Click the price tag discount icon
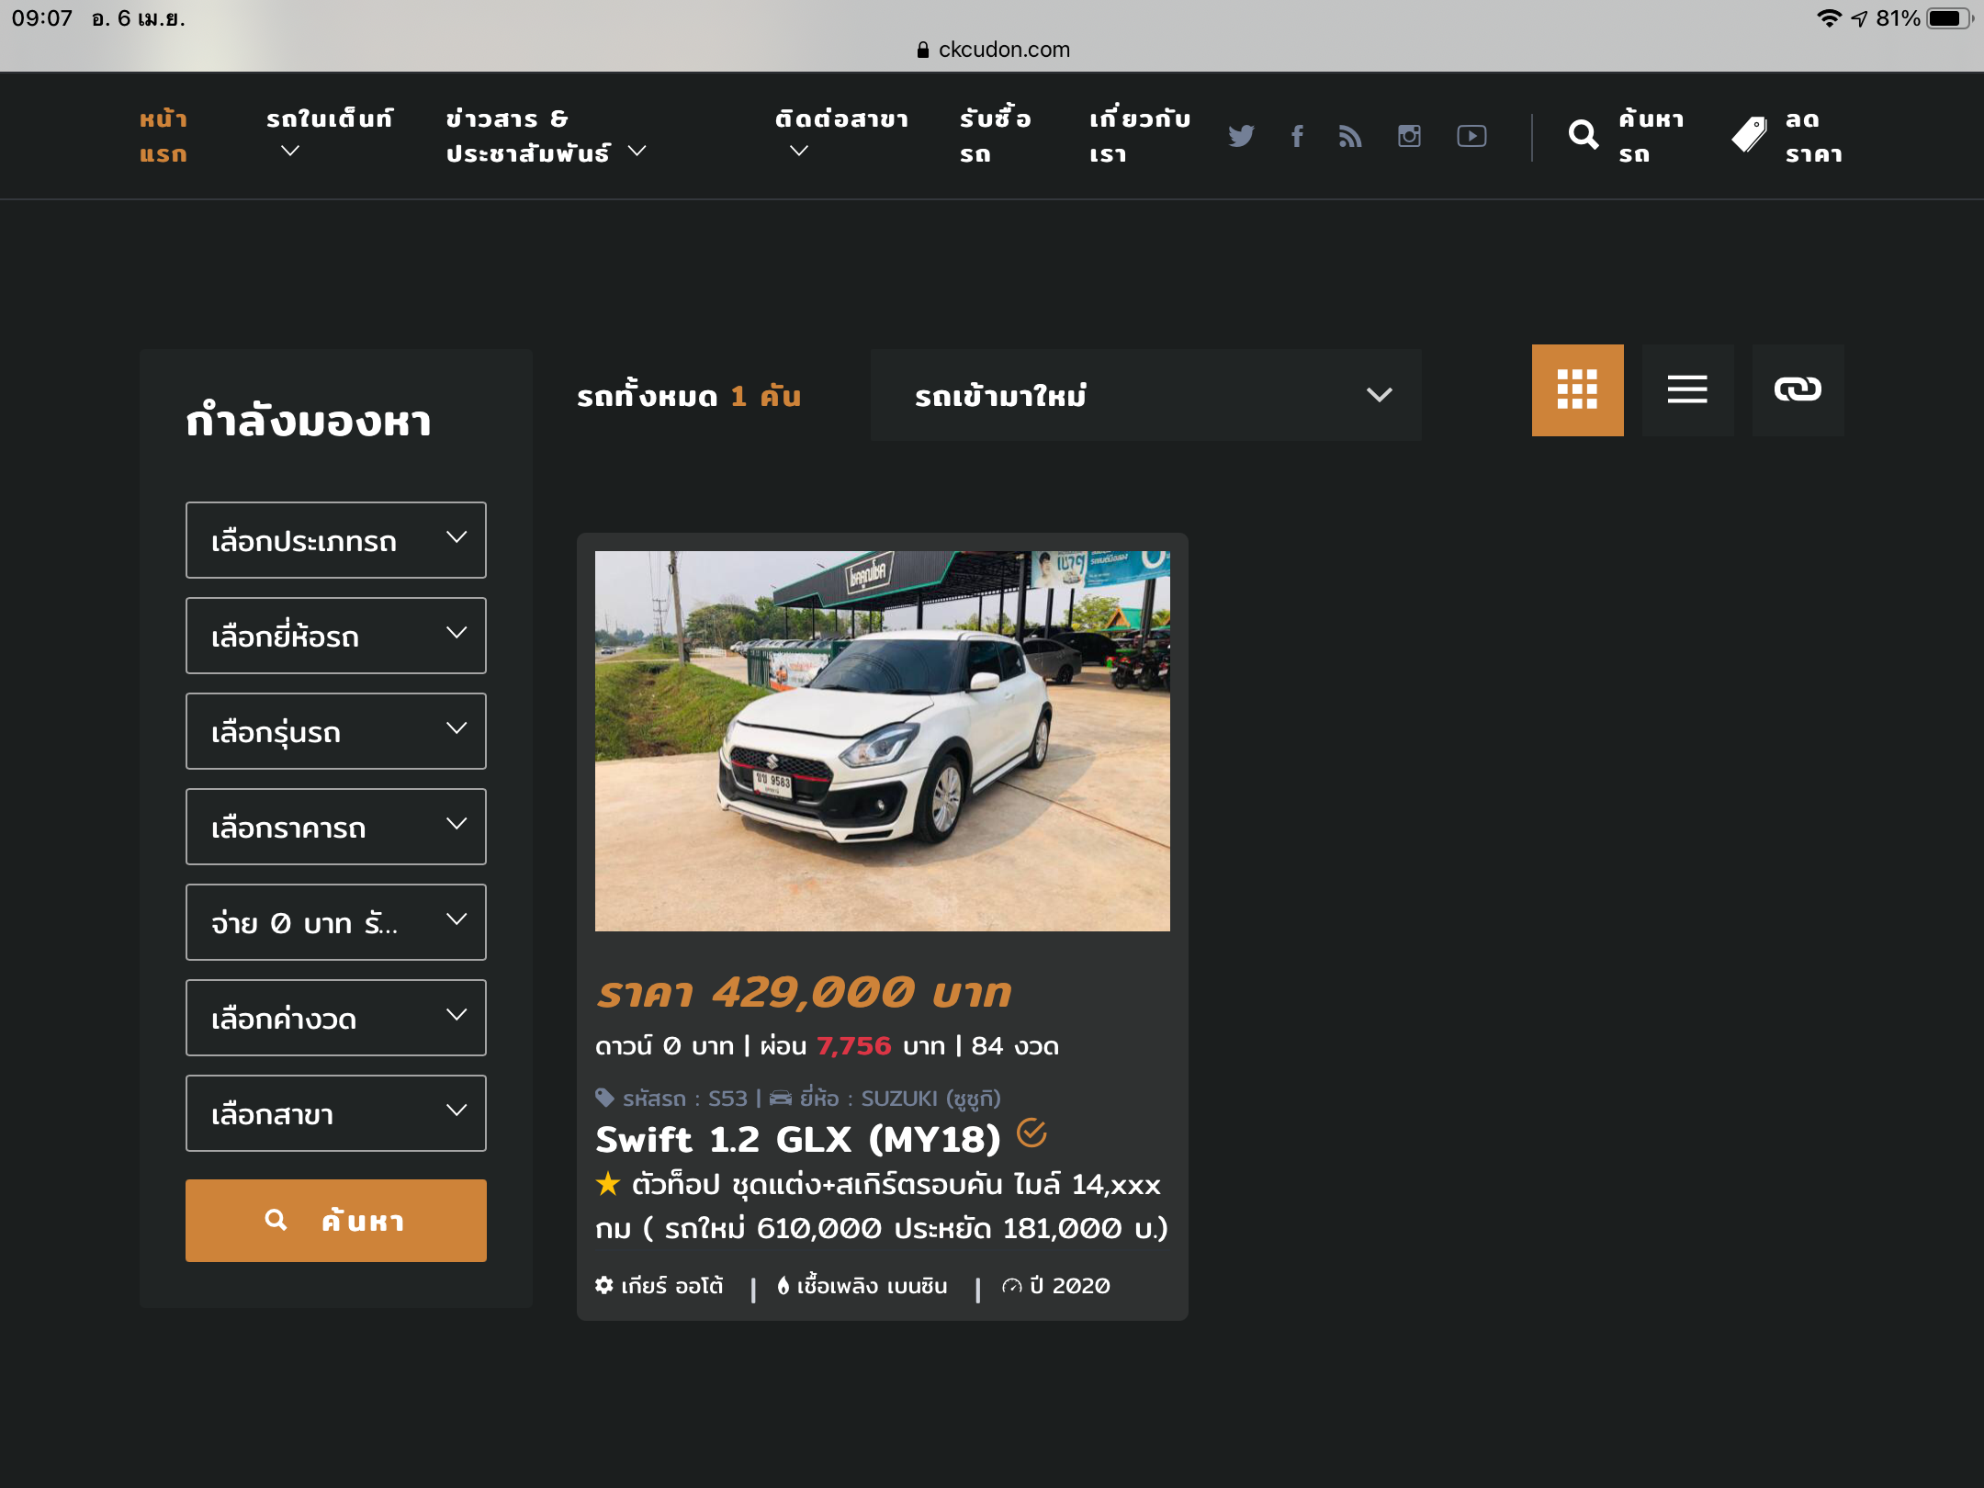 coord(1749,135)
